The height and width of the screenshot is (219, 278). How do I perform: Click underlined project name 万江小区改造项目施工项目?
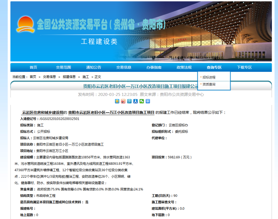[111, 113]
